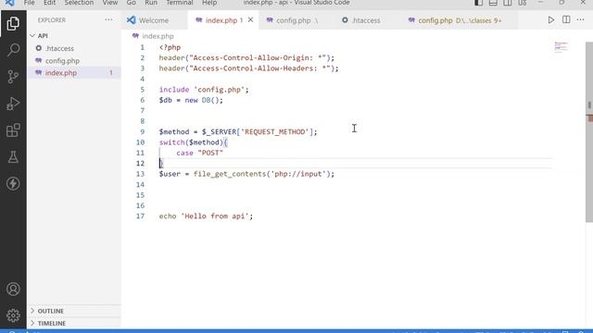Toggle the Primary Side Bar layout icon
Viewport: 593px width, 333px height.
point(478,3)
